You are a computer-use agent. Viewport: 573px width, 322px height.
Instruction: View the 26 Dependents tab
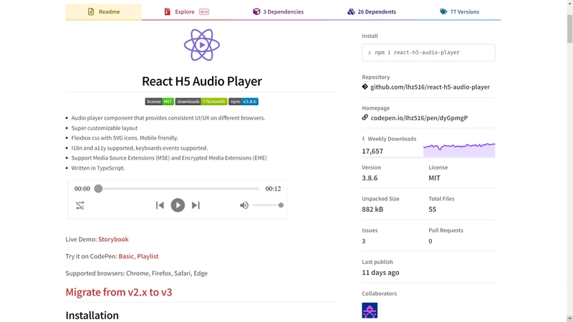[x=372, y=12]
